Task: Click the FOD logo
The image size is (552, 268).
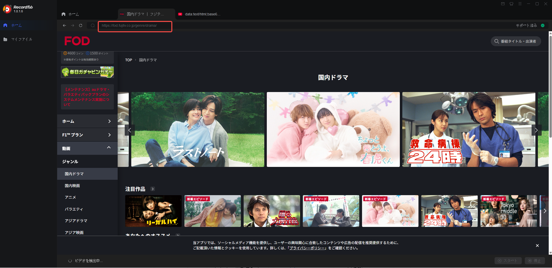Action: point(77,41)
